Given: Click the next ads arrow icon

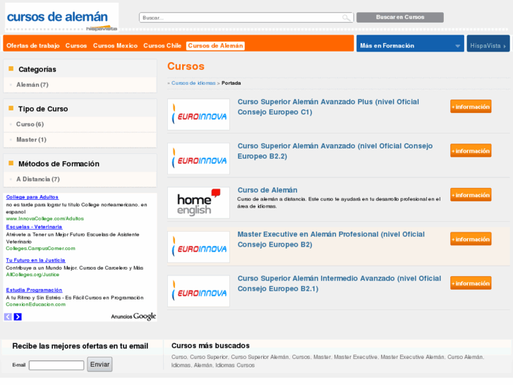Looking at the screenshot, I should click(18, 316).
